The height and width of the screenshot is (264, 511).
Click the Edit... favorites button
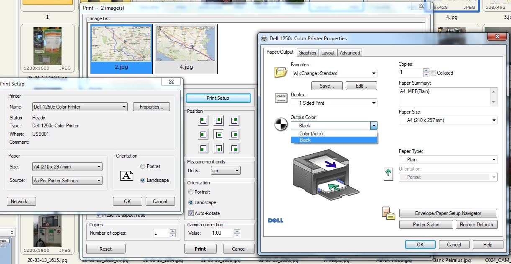point(361,86)
